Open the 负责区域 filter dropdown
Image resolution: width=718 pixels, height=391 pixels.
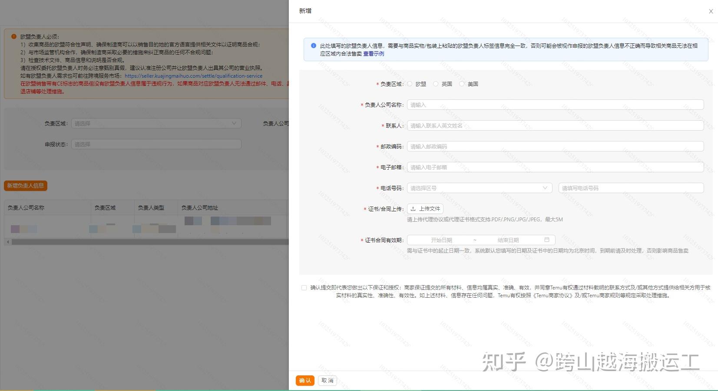click(156, 123)
